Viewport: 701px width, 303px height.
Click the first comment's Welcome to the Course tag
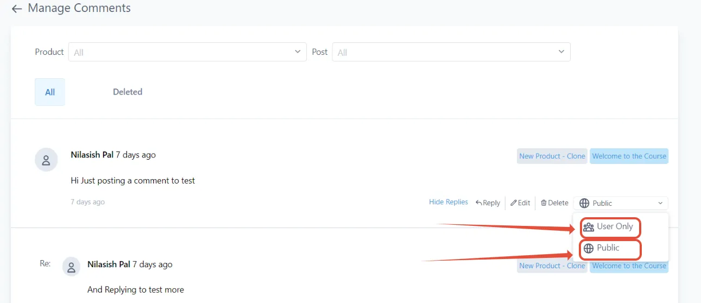(x=629, y=156)
